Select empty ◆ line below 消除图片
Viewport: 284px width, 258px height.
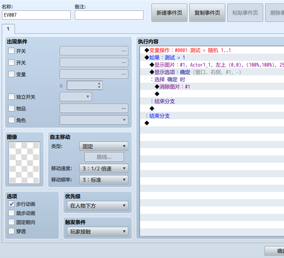pyautogui.click(x=212, y=94)
